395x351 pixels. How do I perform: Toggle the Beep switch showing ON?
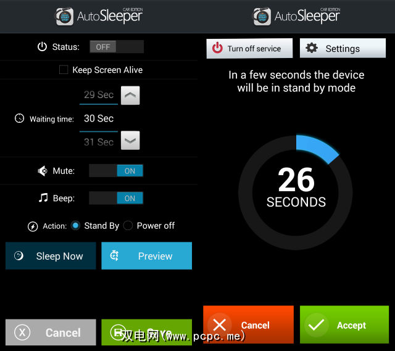116,198
